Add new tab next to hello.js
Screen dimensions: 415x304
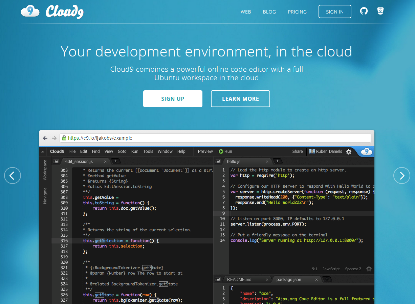(277, 161)
